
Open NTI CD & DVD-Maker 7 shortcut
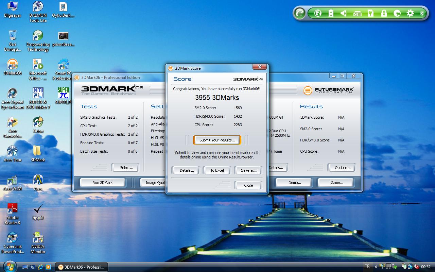[38, 99]
